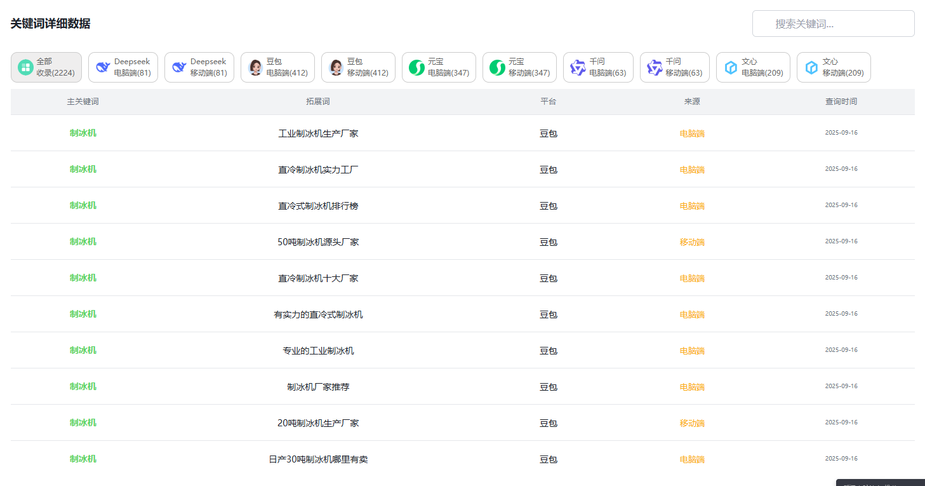Open keyword link 制冰机 in first row
Image resolution: width=925 pixels, height=486 pixels.
point(83,133)
